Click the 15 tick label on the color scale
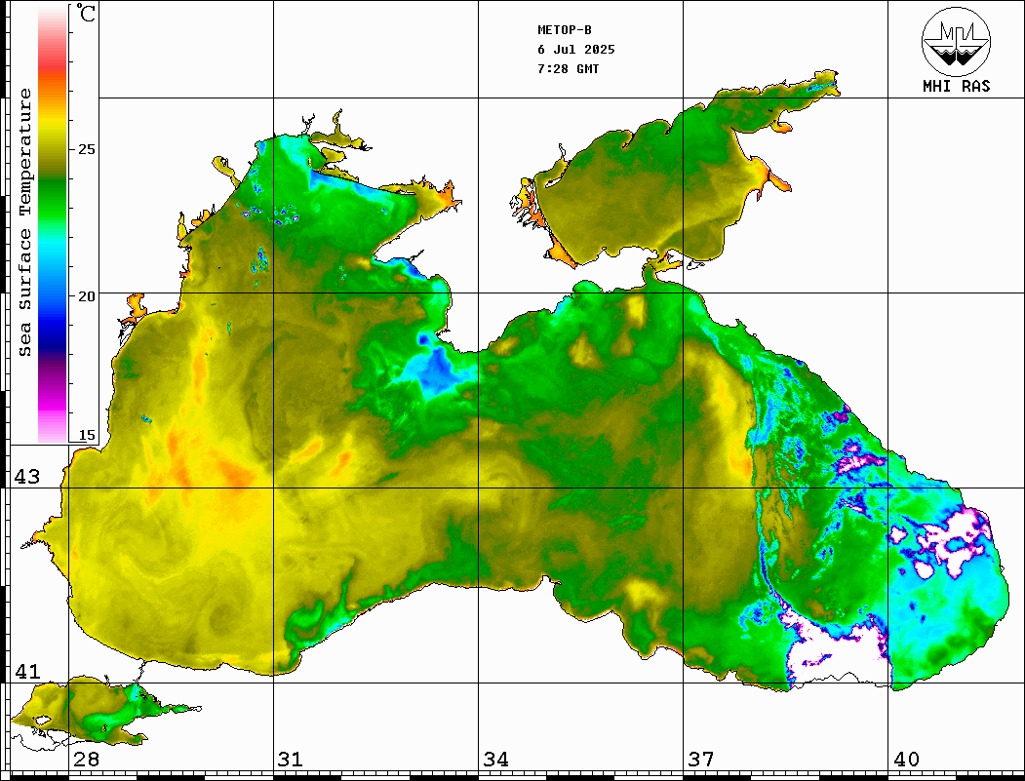 click(86, 435)
